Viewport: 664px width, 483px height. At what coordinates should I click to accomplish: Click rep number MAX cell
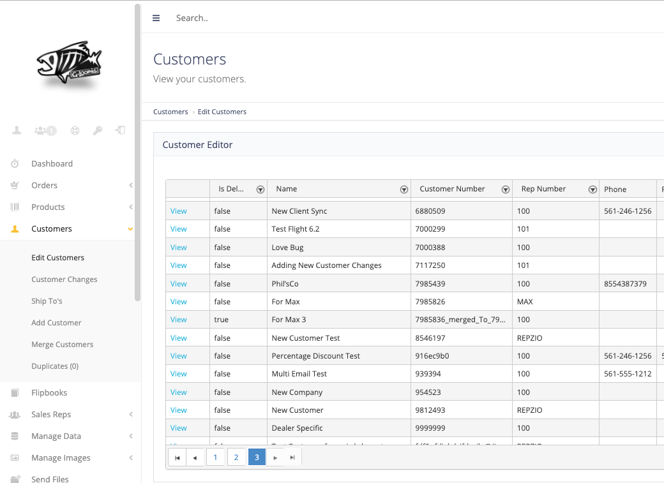tap(555, 302)
